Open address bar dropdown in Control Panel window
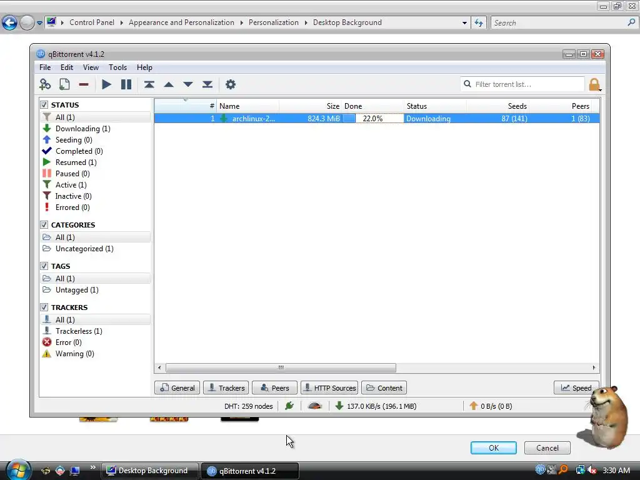 [464, 23]
